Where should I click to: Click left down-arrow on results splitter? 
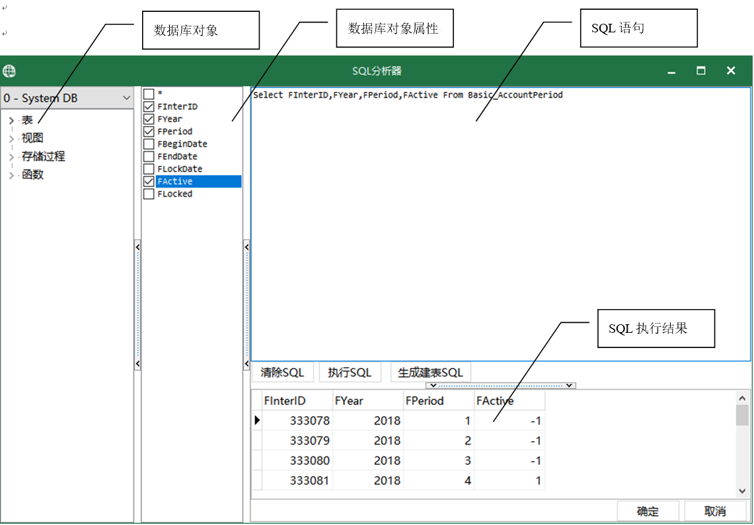click(x=434, y=385)
